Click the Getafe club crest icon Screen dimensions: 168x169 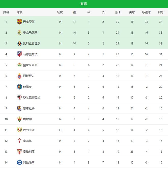(19, 87)
